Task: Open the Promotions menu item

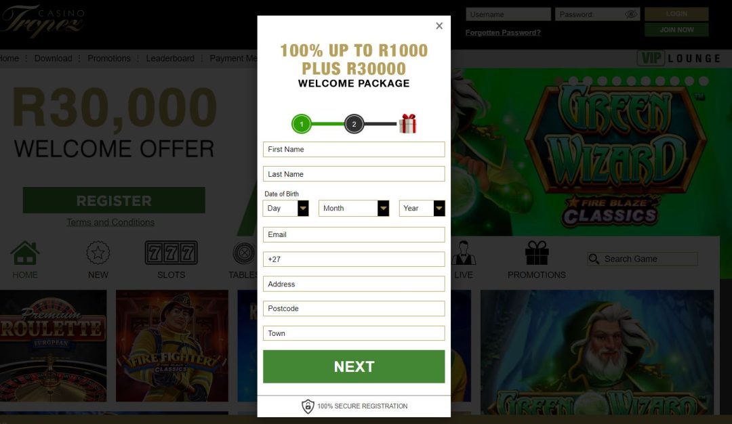Action: coord(108,58)
